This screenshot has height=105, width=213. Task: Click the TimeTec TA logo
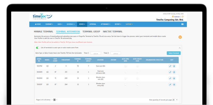click(42, 16)
